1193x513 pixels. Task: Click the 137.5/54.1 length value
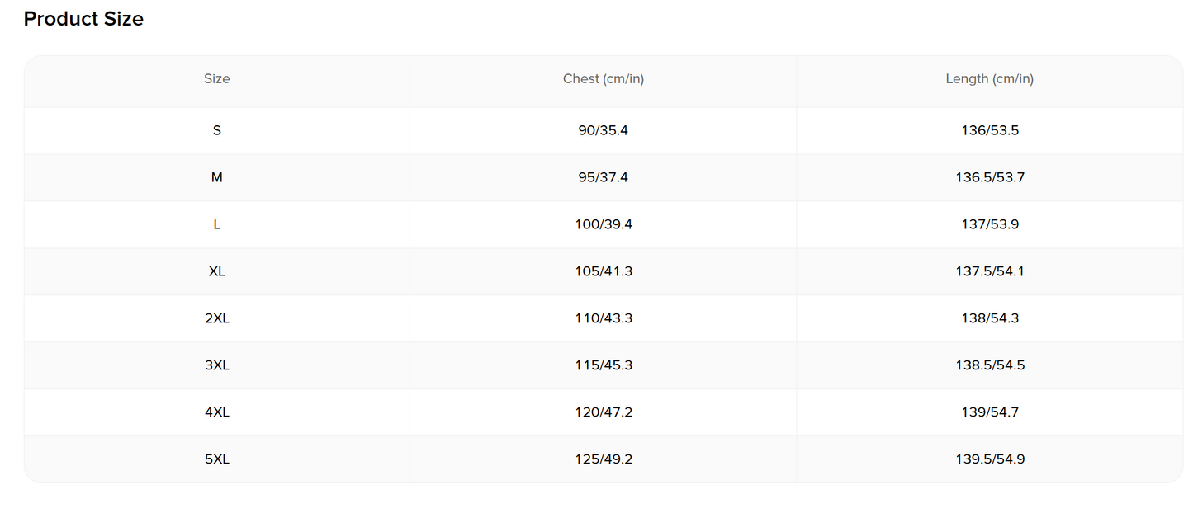coord(990,271)
